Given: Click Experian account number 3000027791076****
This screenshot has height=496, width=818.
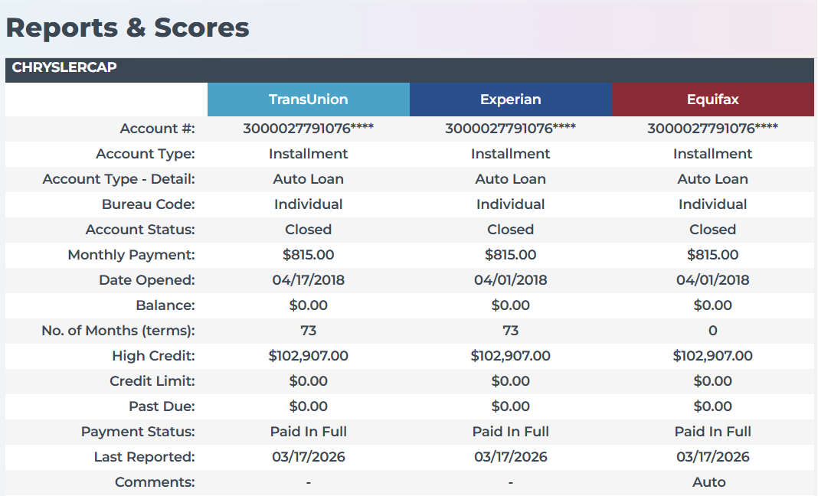Looking at the screenshot, I should coord(511,129).
